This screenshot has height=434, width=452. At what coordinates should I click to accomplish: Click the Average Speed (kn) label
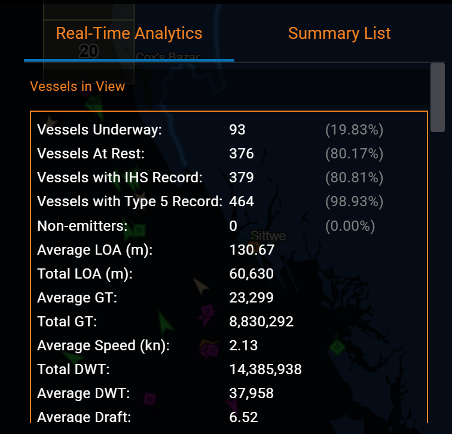tap(103, 346)
